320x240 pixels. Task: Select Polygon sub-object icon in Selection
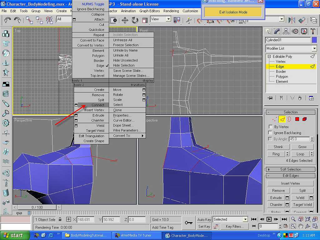[x=297, y=119]
